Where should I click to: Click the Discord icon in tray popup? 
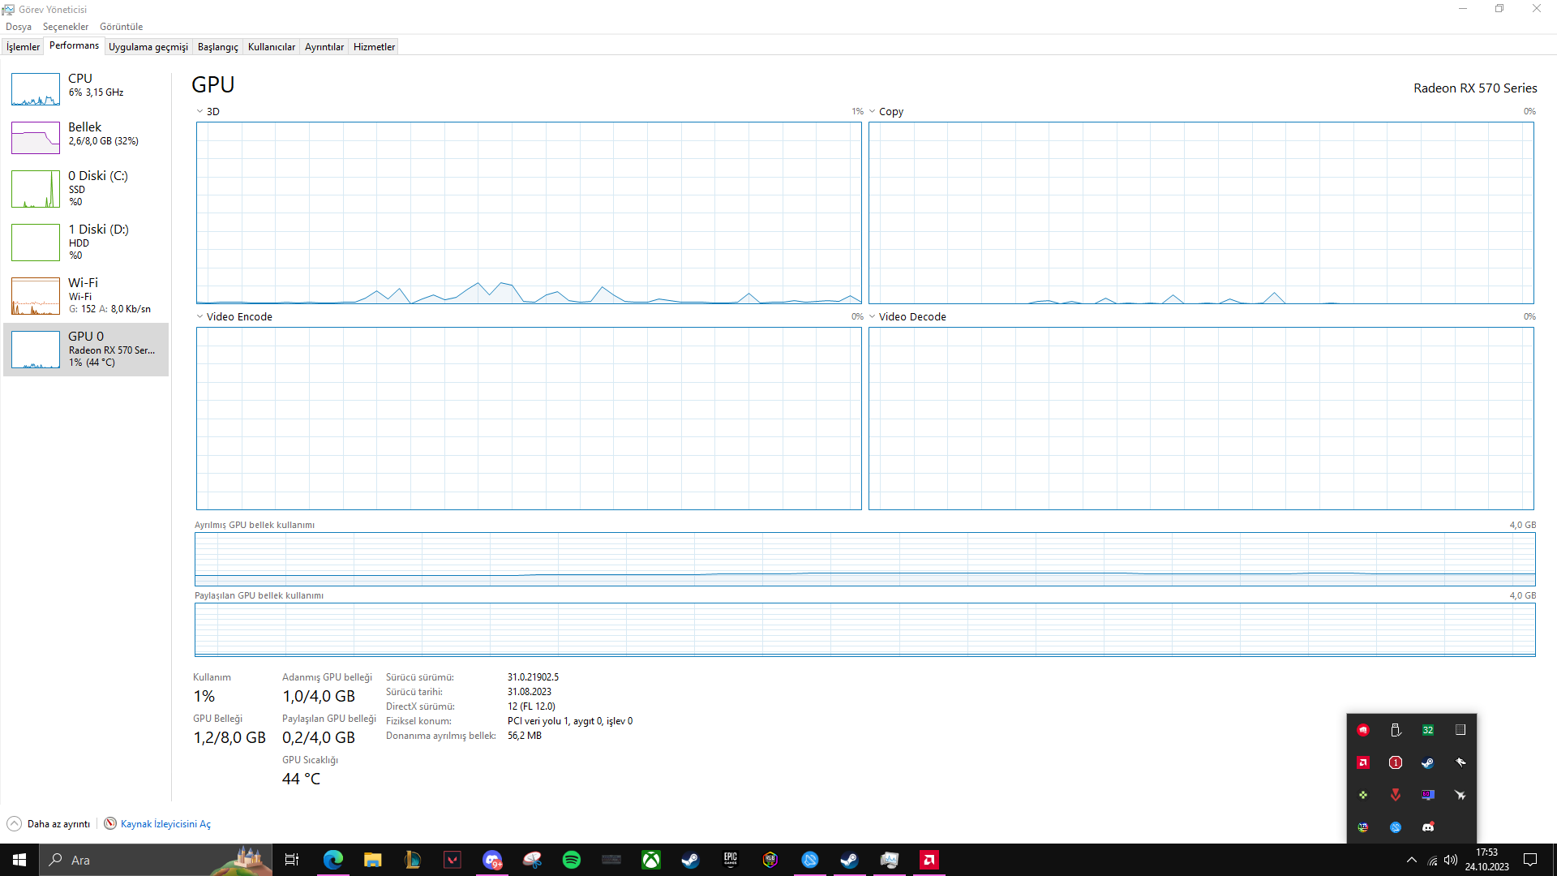1428,827
